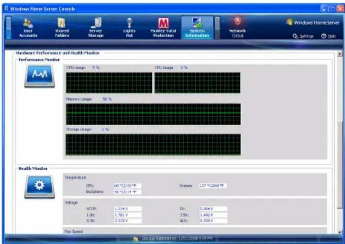
Task: Click the AUX voltage value field
Action: click(x=213, y=221)
